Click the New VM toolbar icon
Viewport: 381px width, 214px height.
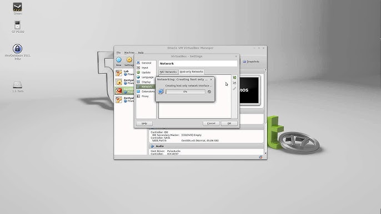[119, 60]
